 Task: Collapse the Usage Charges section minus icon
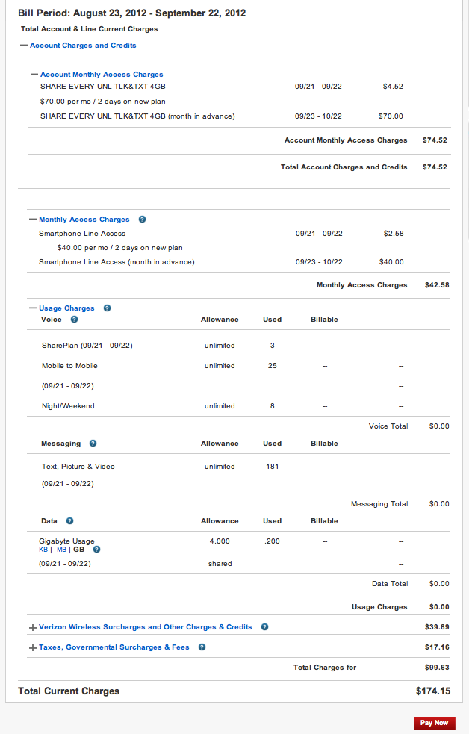point(33,308)
